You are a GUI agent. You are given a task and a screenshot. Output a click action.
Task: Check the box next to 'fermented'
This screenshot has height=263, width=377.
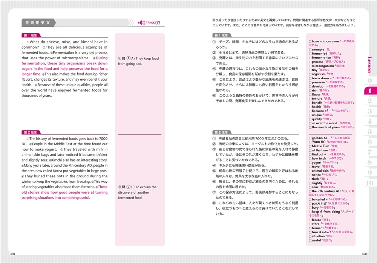pos(310,54)
